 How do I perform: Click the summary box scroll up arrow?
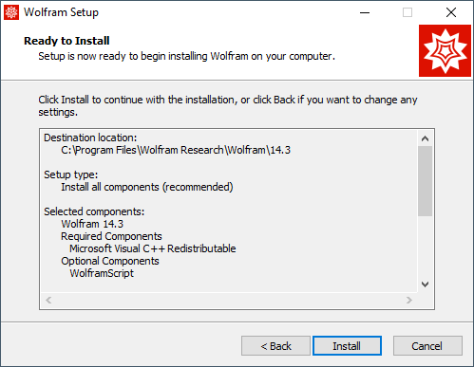coord(425,138)
